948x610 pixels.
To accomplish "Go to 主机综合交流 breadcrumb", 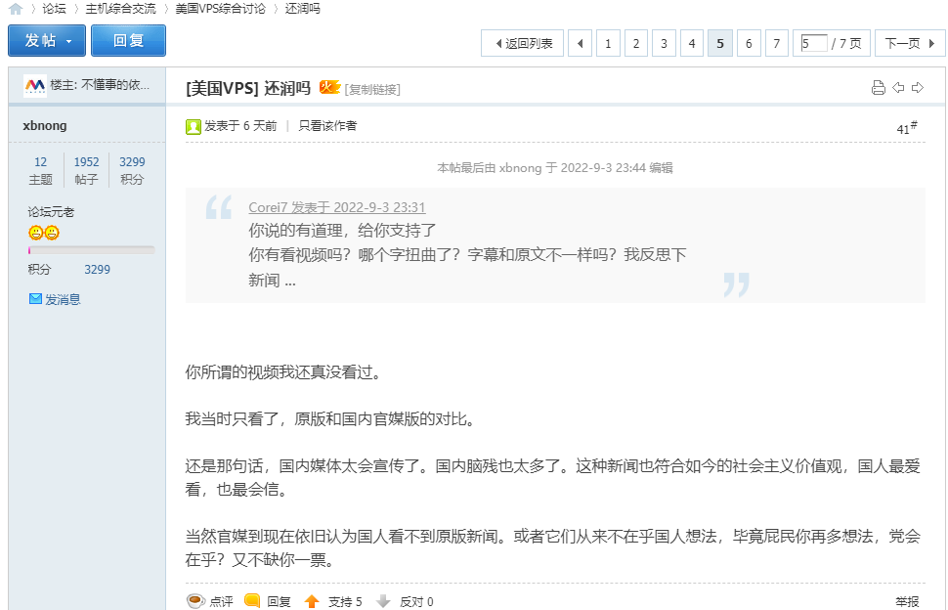I will coord(120,9).
